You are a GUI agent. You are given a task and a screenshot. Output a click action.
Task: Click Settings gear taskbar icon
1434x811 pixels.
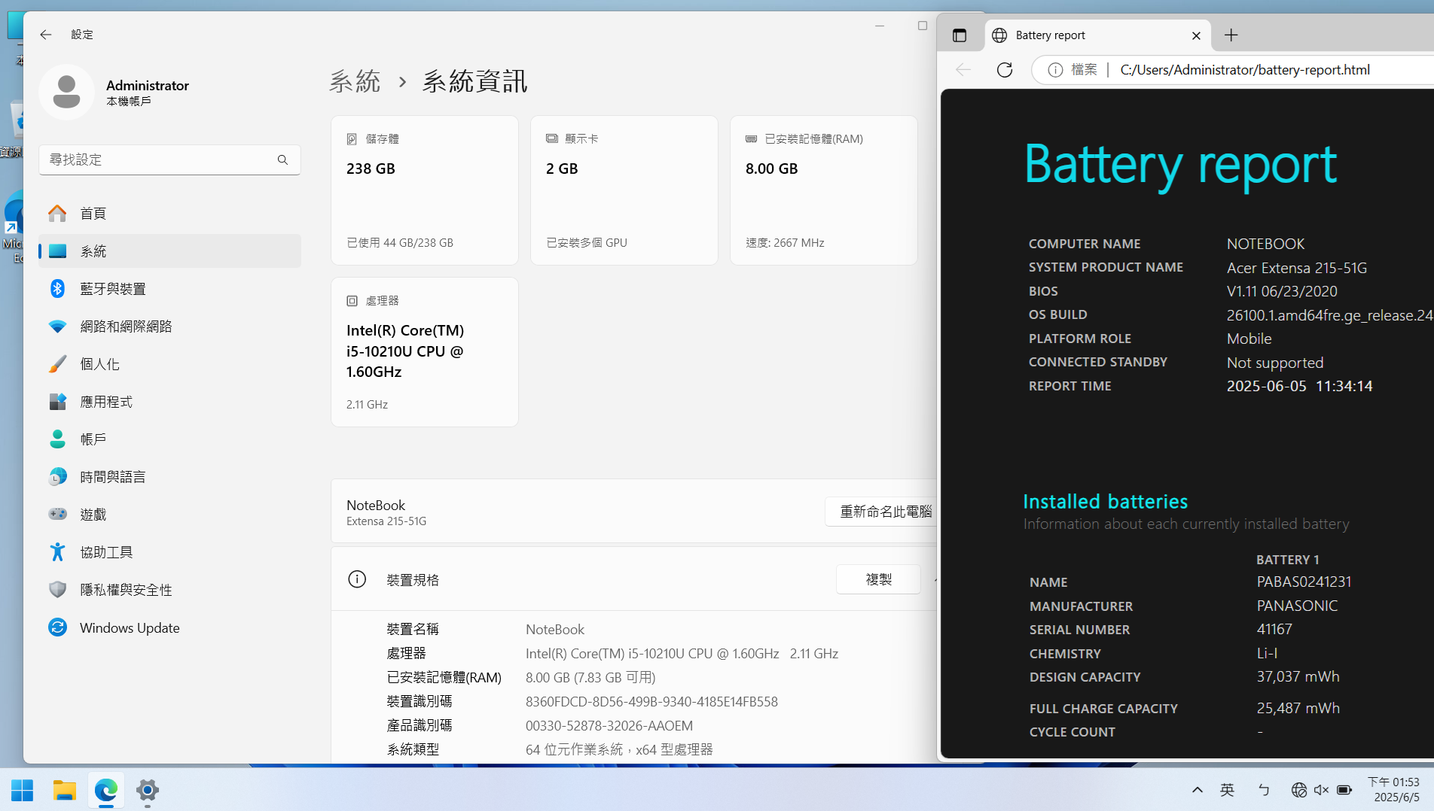[x=147, y=790]
